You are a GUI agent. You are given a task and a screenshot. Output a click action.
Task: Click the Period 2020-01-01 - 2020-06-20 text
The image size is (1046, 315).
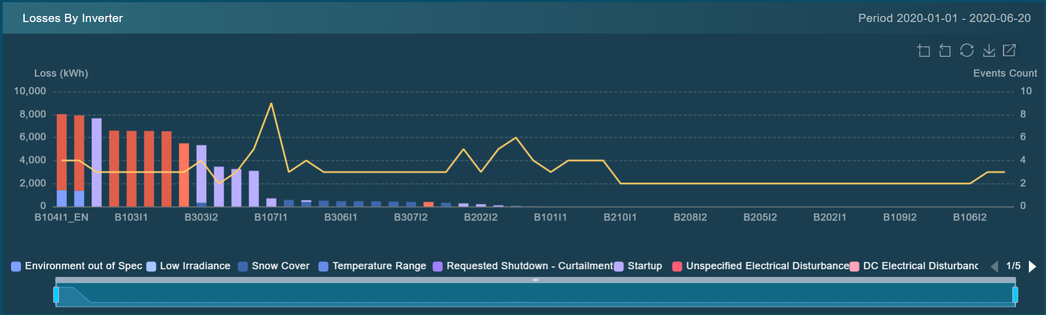(945, 18)
